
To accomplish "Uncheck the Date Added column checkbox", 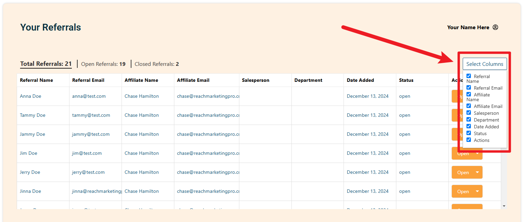I will pos(469,126).
